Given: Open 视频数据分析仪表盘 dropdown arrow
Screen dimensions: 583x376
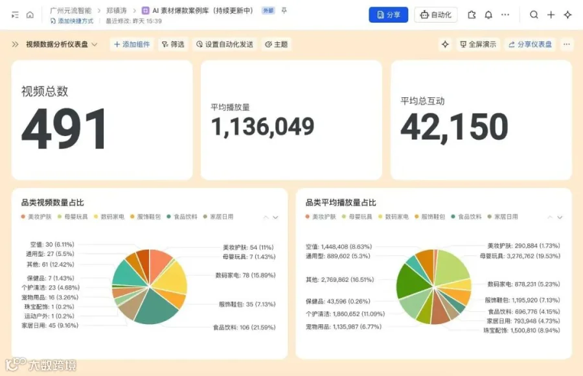Looking at the screenshot, I should pyautogui.click(x=95, y=44).
